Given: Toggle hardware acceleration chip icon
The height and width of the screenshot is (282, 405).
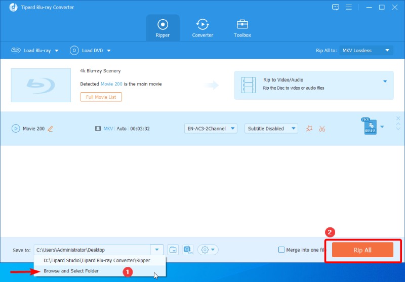Looking at the screenshot, I should (188, 250).
